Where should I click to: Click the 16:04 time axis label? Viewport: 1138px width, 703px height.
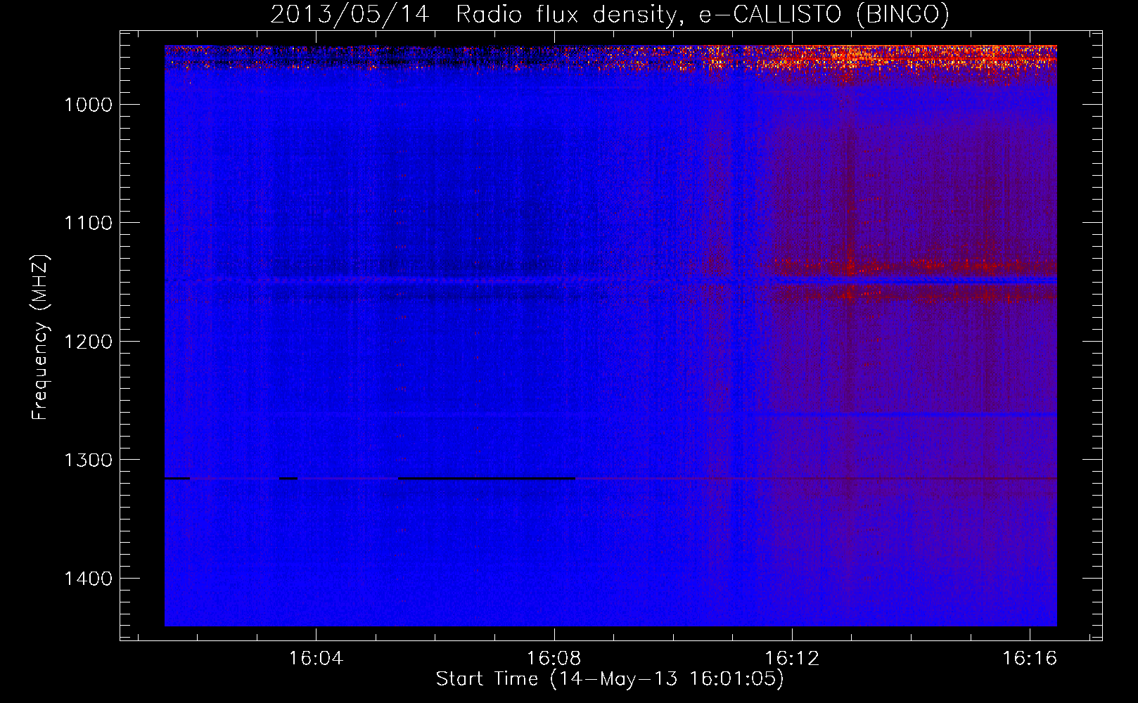tap(316, 658)
